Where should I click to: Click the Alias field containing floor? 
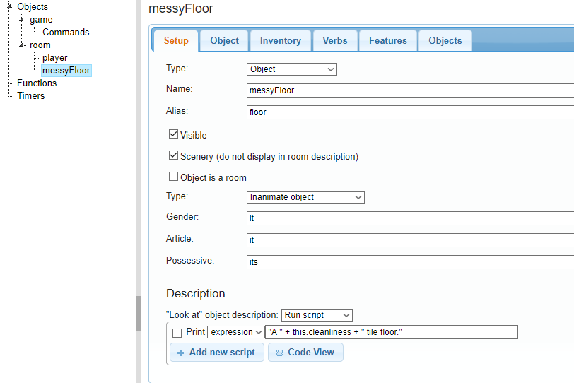pos(410,112)
